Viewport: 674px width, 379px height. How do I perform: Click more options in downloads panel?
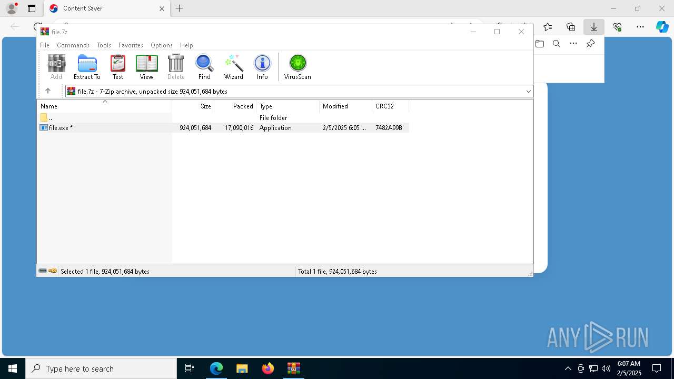[573, 44]
